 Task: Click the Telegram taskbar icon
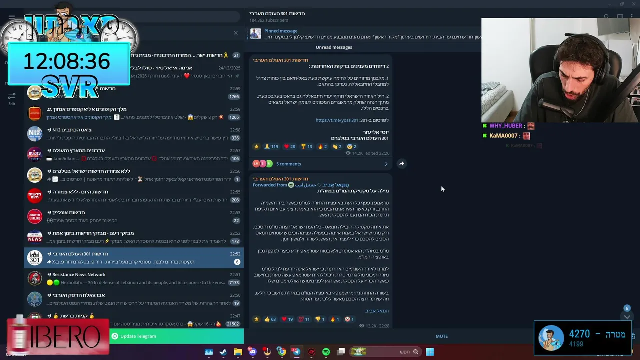pos(296,352)
